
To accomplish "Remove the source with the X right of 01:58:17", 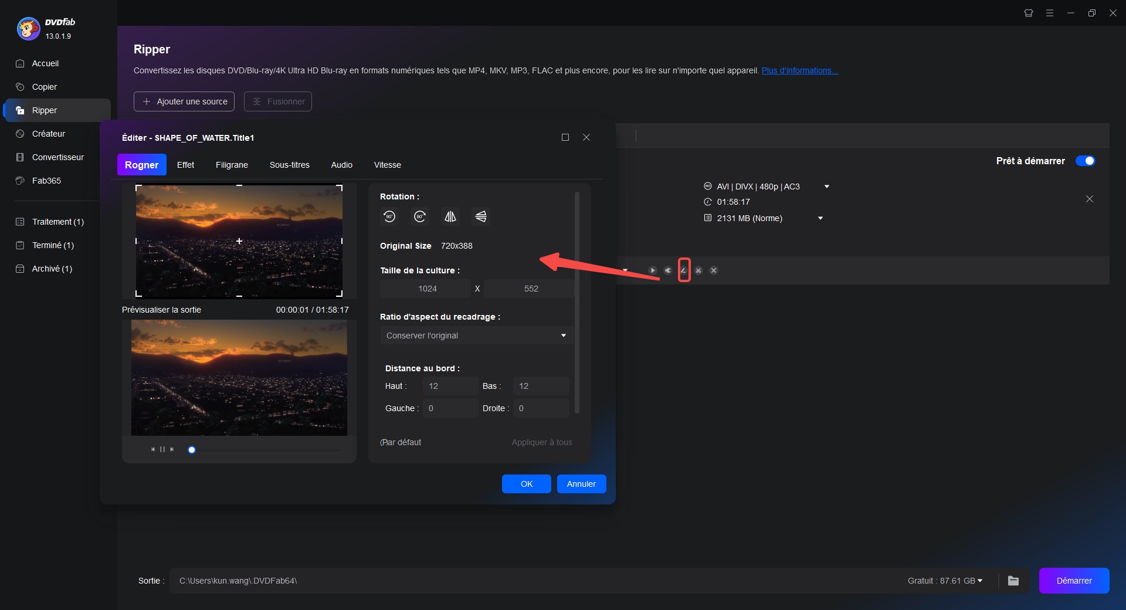I will click(1090, 199).
